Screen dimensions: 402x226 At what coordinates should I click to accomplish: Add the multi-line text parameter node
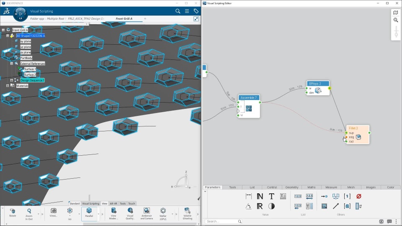(283, 196)
